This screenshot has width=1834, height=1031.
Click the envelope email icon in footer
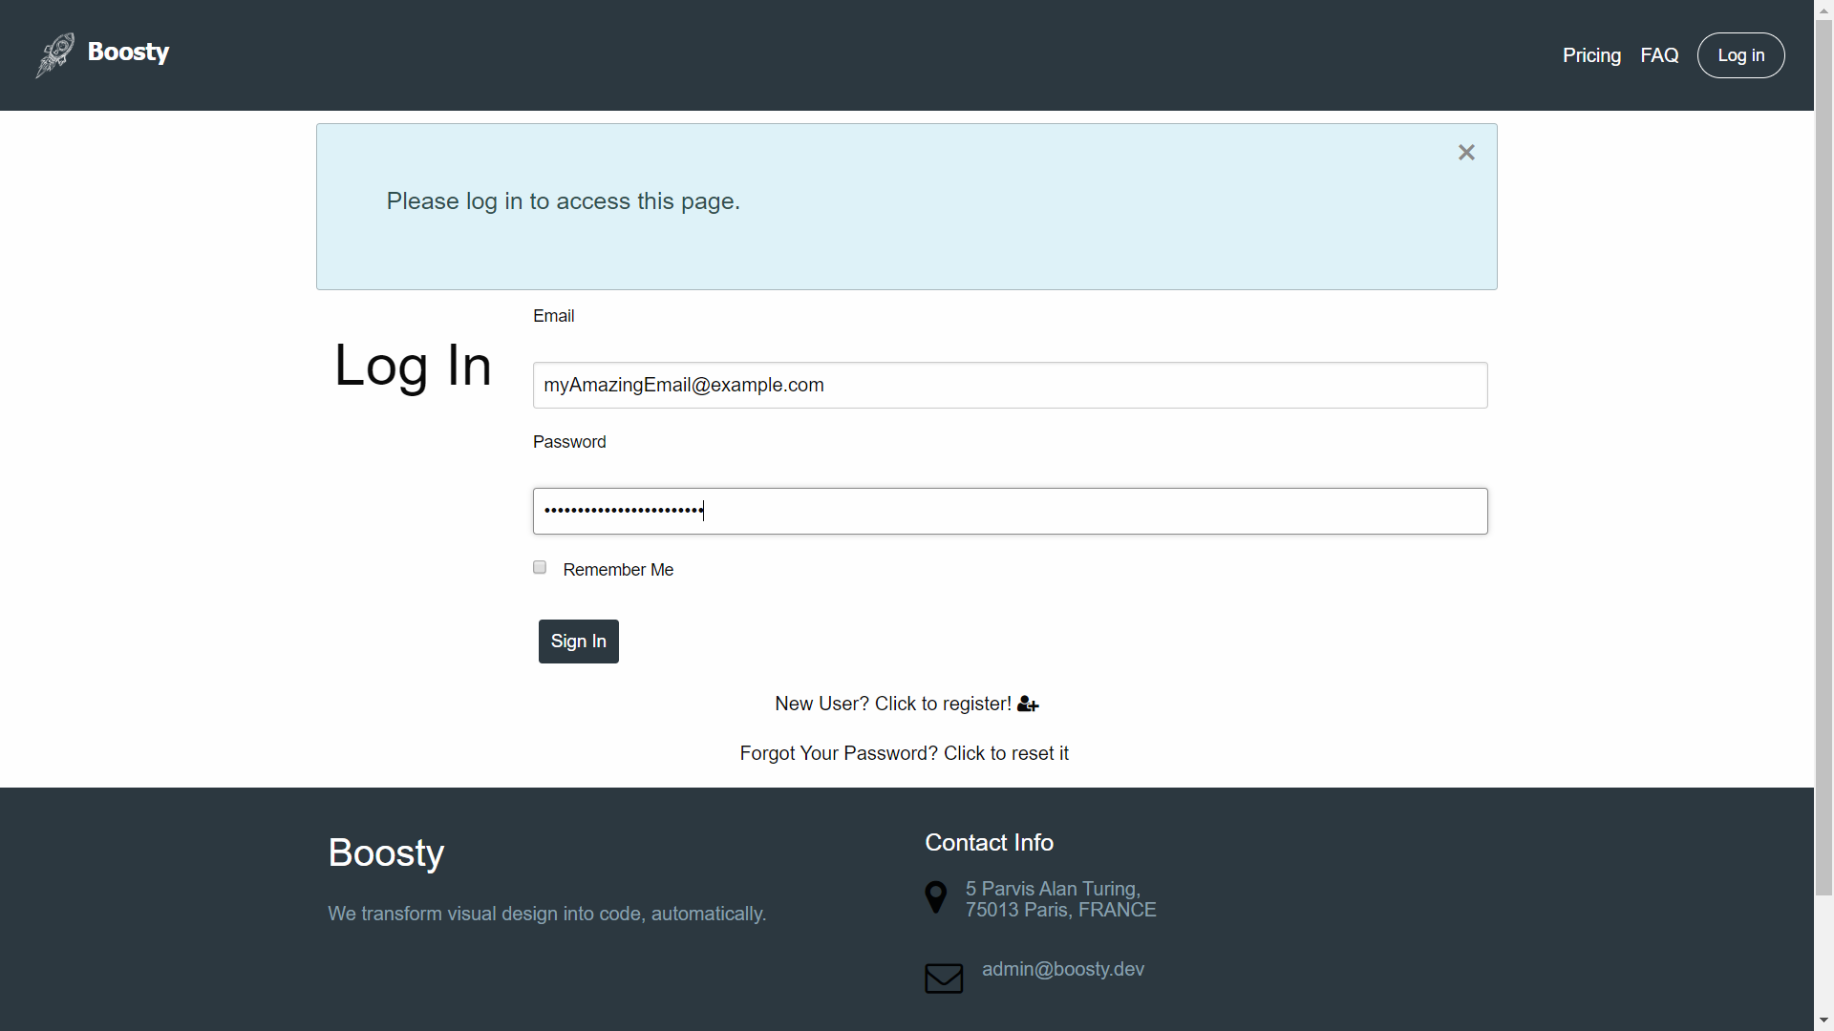pyautogui.click(x=944, y=978)
